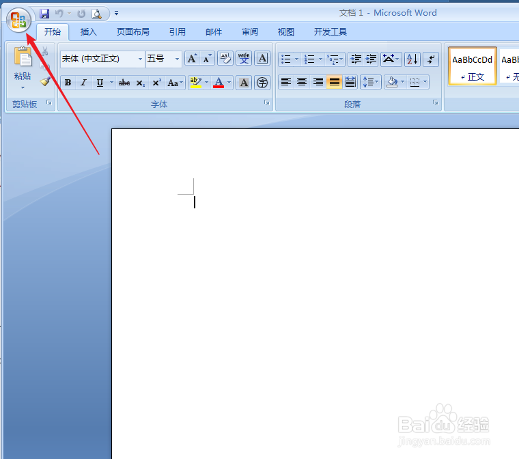Open the 页面布局 tab

coord(132,32)
